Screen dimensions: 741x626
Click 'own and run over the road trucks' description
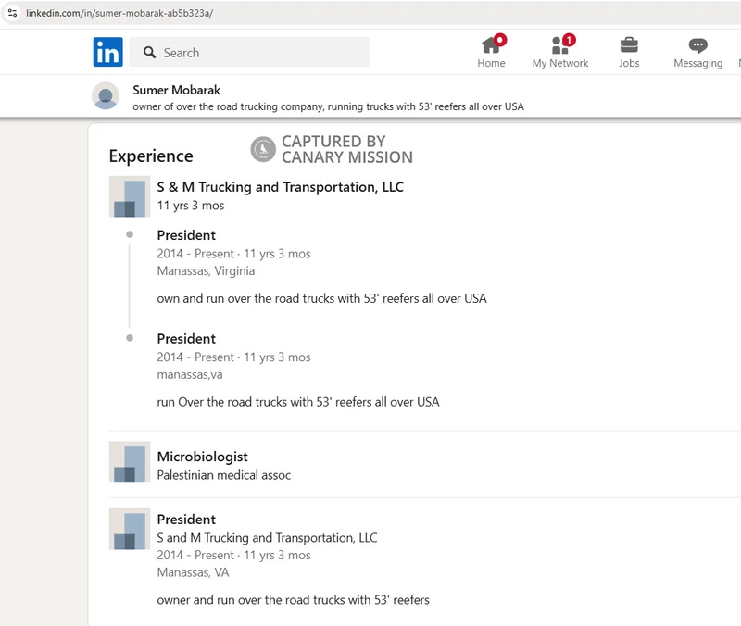[x=321, y=298]
